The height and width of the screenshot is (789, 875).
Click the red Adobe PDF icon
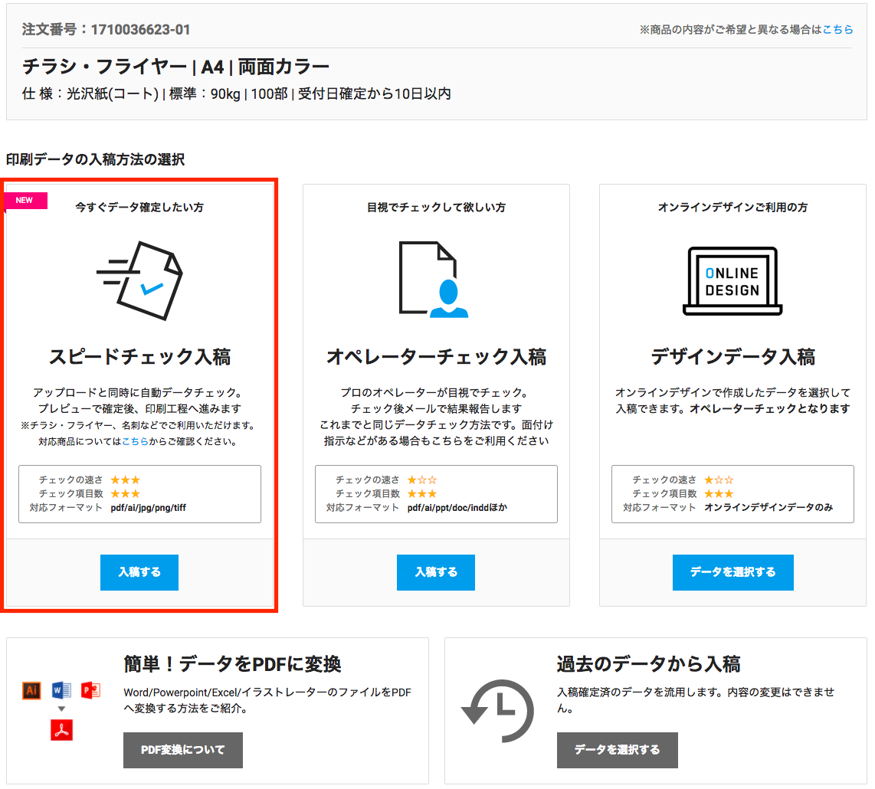(x=61, y=731)
